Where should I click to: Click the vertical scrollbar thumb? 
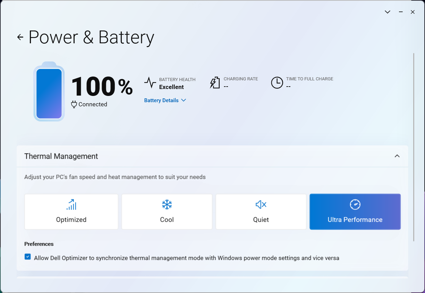point(414,147)
